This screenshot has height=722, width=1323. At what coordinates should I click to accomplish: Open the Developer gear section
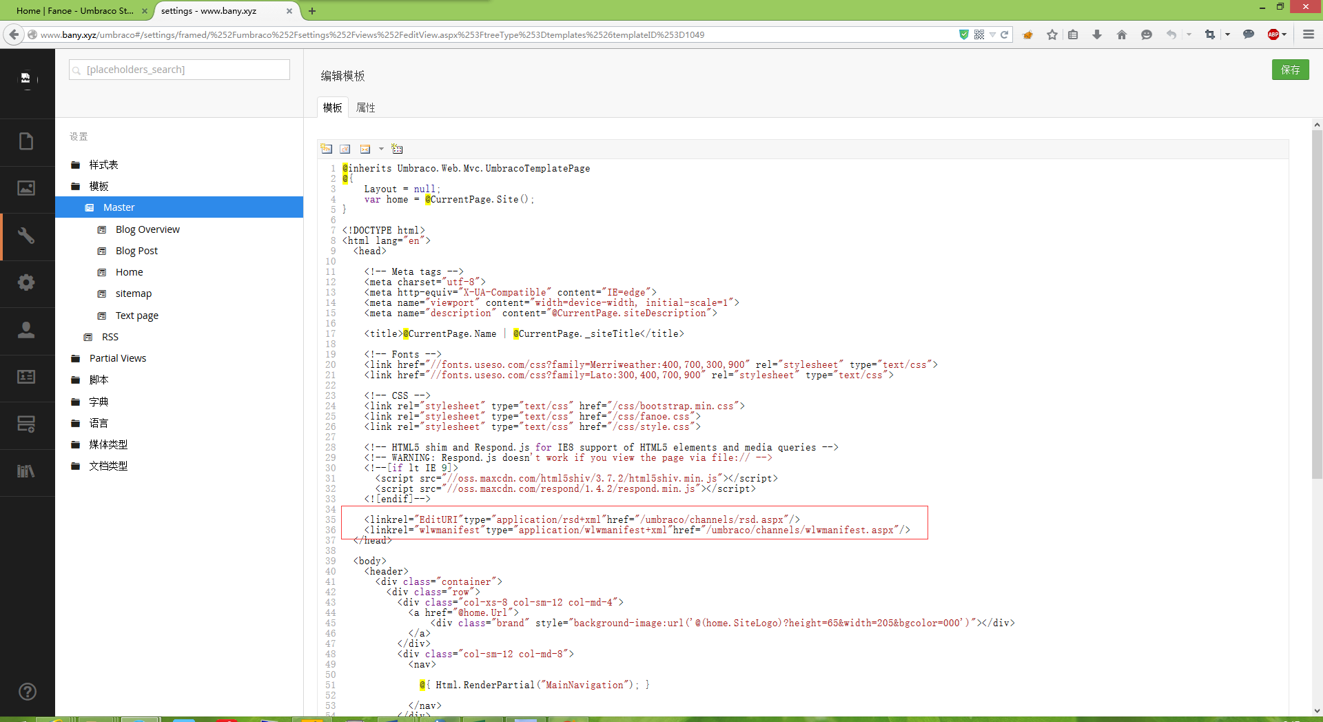[x=26, y=282]
